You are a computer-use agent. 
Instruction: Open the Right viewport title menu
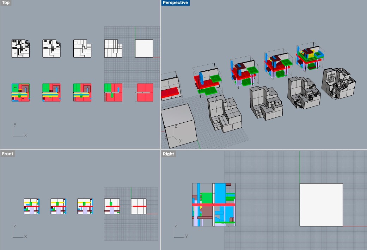pyautogui.click(x=168, y=154)
